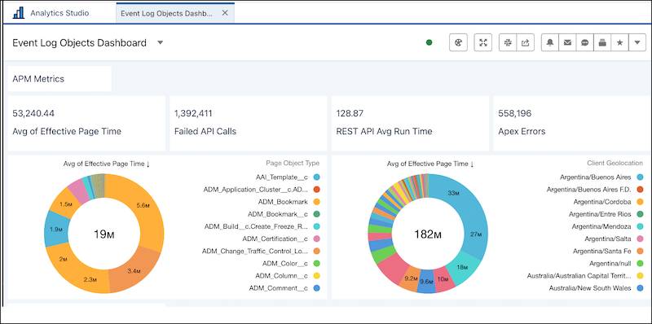Select the Australia/New South Wales legend label
652x324 pixels.
pos(590,288)
